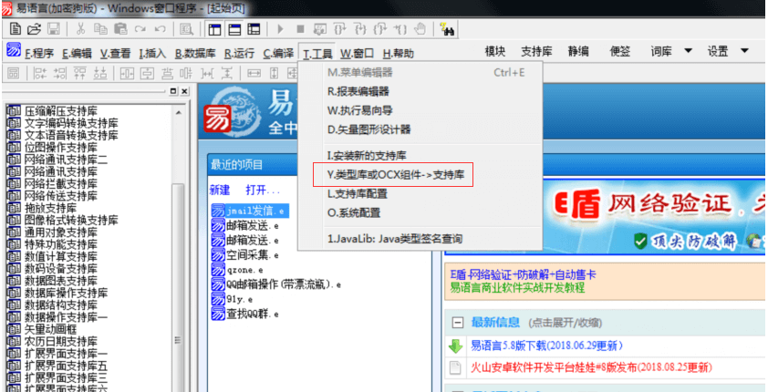This screenshot has width=768, height=392.
Task: Click the equal-width sizing icon
Action: pos(254,74)
